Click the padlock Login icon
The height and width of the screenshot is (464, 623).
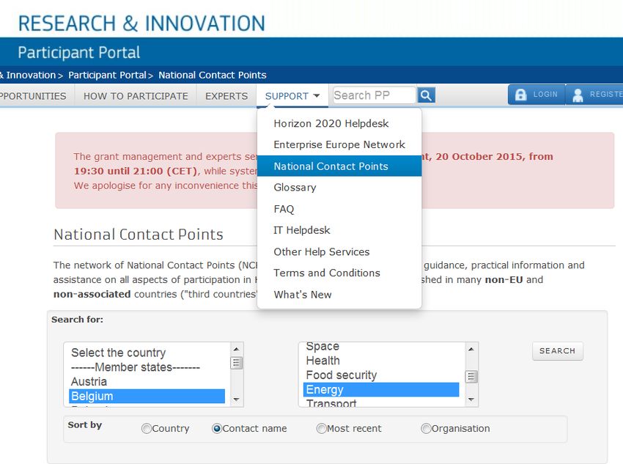521,95
